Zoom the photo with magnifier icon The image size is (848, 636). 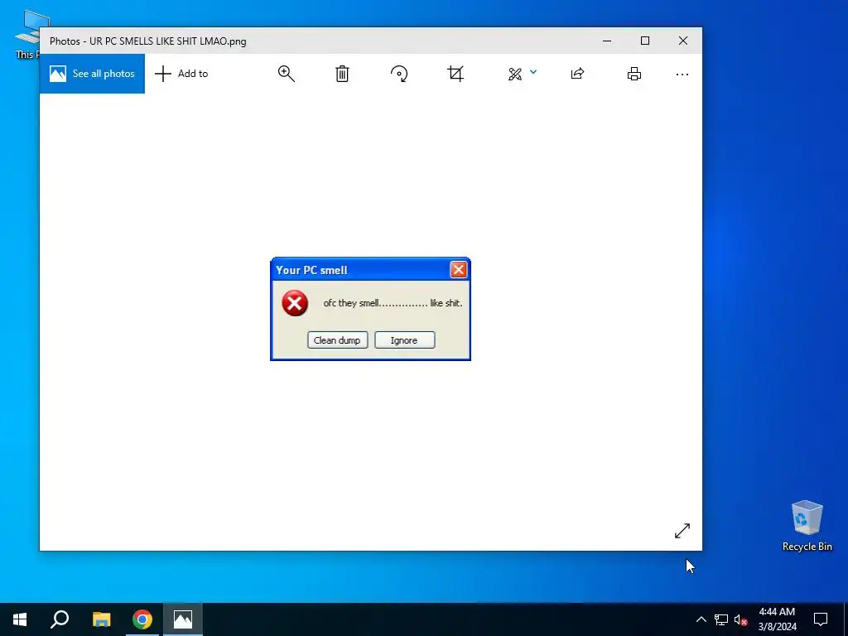click(286, 74)
